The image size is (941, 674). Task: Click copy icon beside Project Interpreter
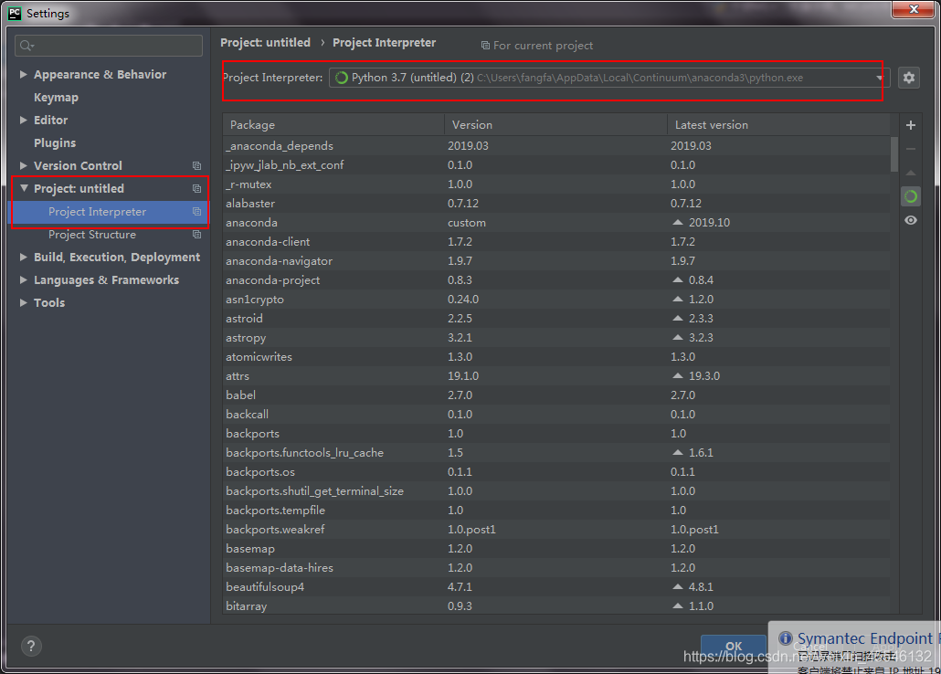coord(196,211)
